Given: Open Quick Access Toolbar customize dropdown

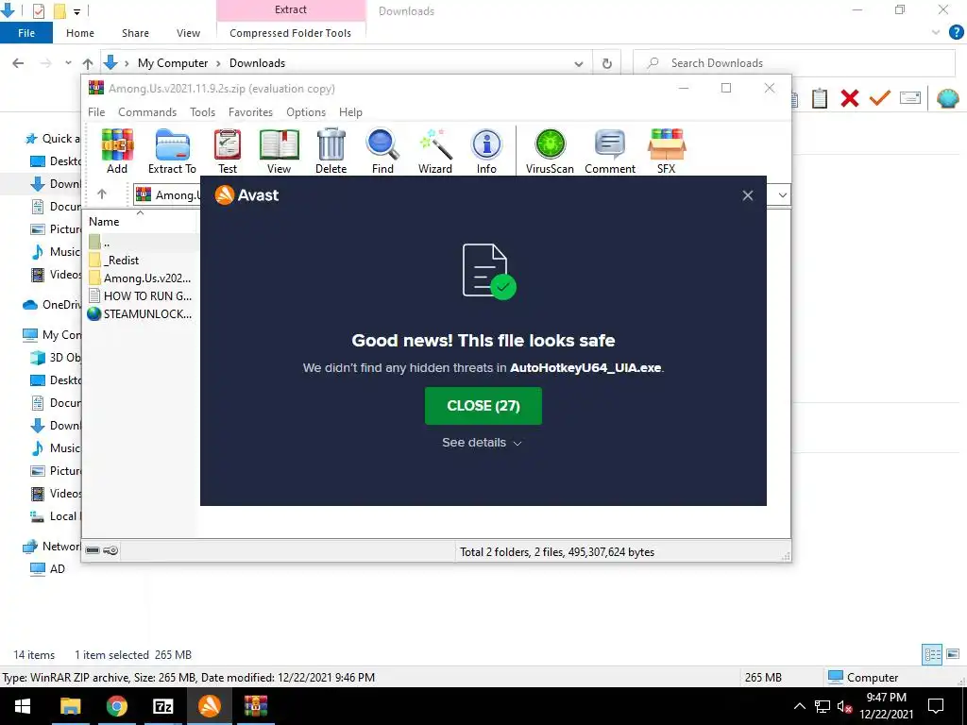Looking at the screenshot, I should (x=76, y=11).
